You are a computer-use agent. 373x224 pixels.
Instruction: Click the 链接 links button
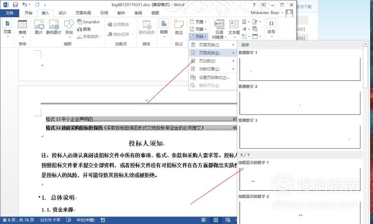164,28
